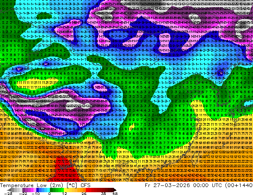Screen dimensions: 253x195
Task: Click the '-22' legend label
Action: [23, 193]
